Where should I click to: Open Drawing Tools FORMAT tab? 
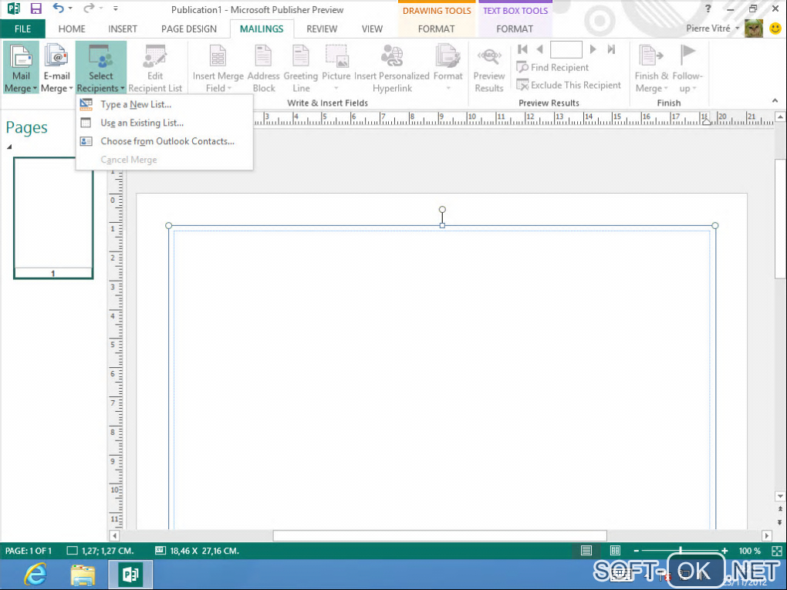(x=436, y=29)
